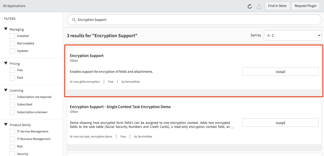Collapse the Licensing filter section
This screenshot has width=324, height=156.
(6, 90)
